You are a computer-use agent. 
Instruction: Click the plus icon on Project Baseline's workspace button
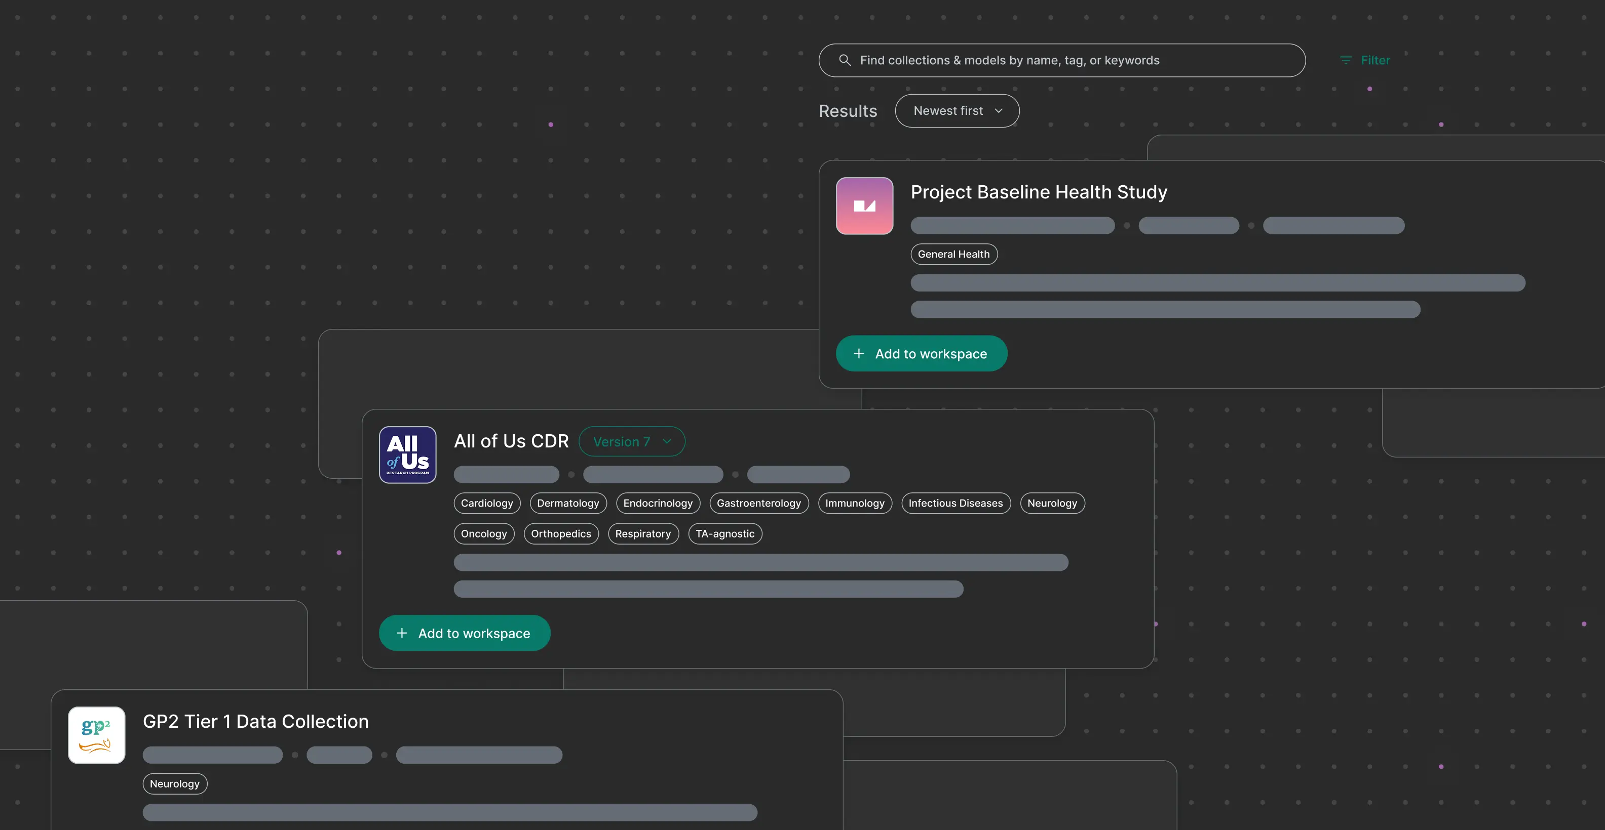click(x=859, y=353)
